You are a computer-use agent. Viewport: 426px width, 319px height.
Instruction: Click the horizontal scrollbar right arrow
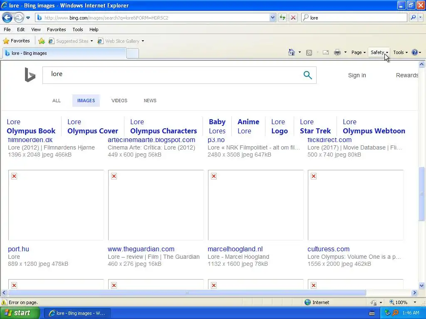(x=415, y=293)
